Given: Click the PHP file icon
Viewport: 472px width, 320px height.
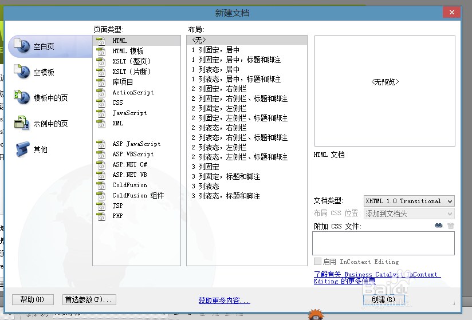Looking at the screenshot, I should click(x=101, y=216).
